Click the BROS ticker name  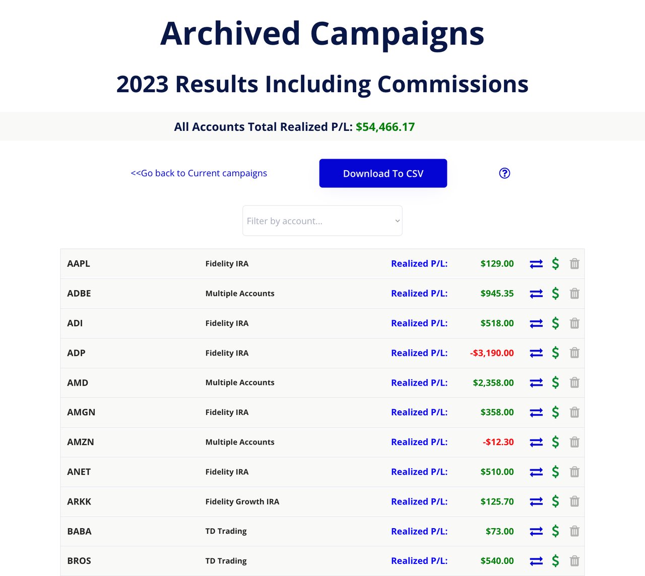pyautogui.click(x=79, y=561)
